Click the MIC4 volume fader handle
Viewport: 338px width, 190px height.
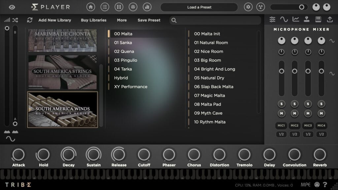[x=321, y=71]
